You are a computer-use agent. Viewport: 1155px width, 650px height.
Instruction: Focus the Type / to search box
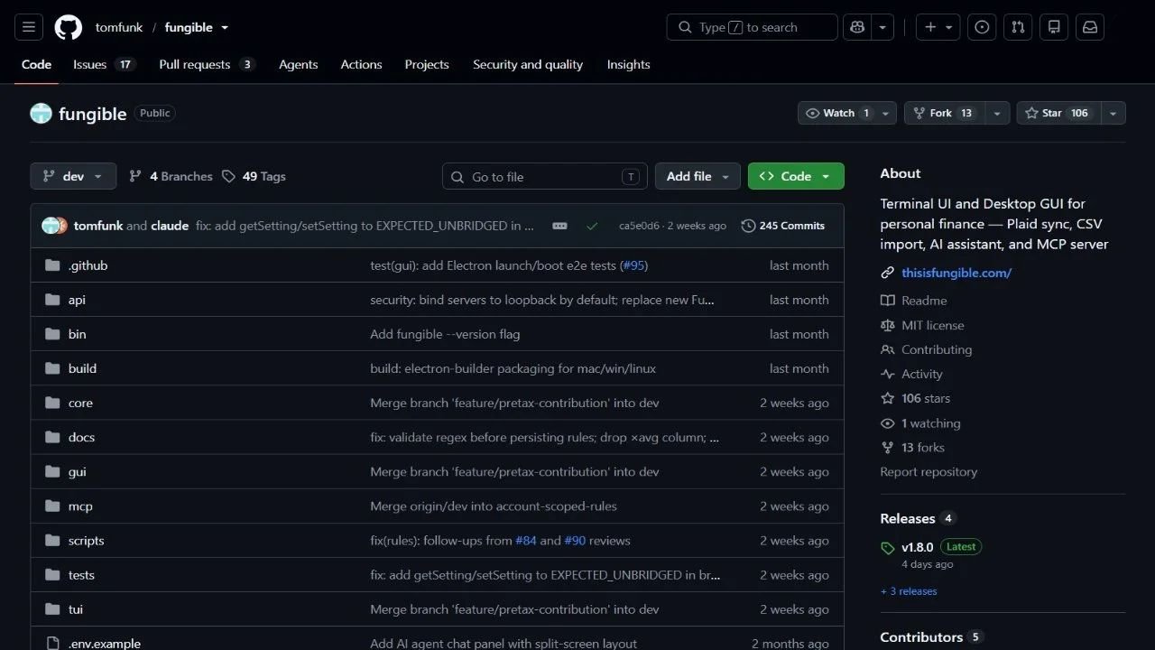[x=753, y=27]
